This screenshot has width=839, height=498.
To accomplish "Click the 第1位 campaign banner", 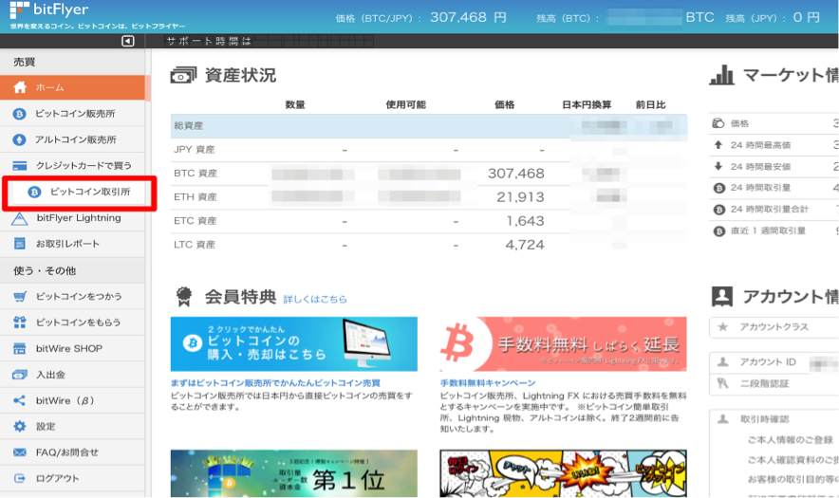I will click(294, 473).
